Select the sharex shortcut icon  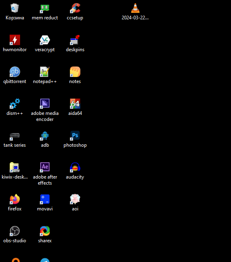(x=45, y=231)
